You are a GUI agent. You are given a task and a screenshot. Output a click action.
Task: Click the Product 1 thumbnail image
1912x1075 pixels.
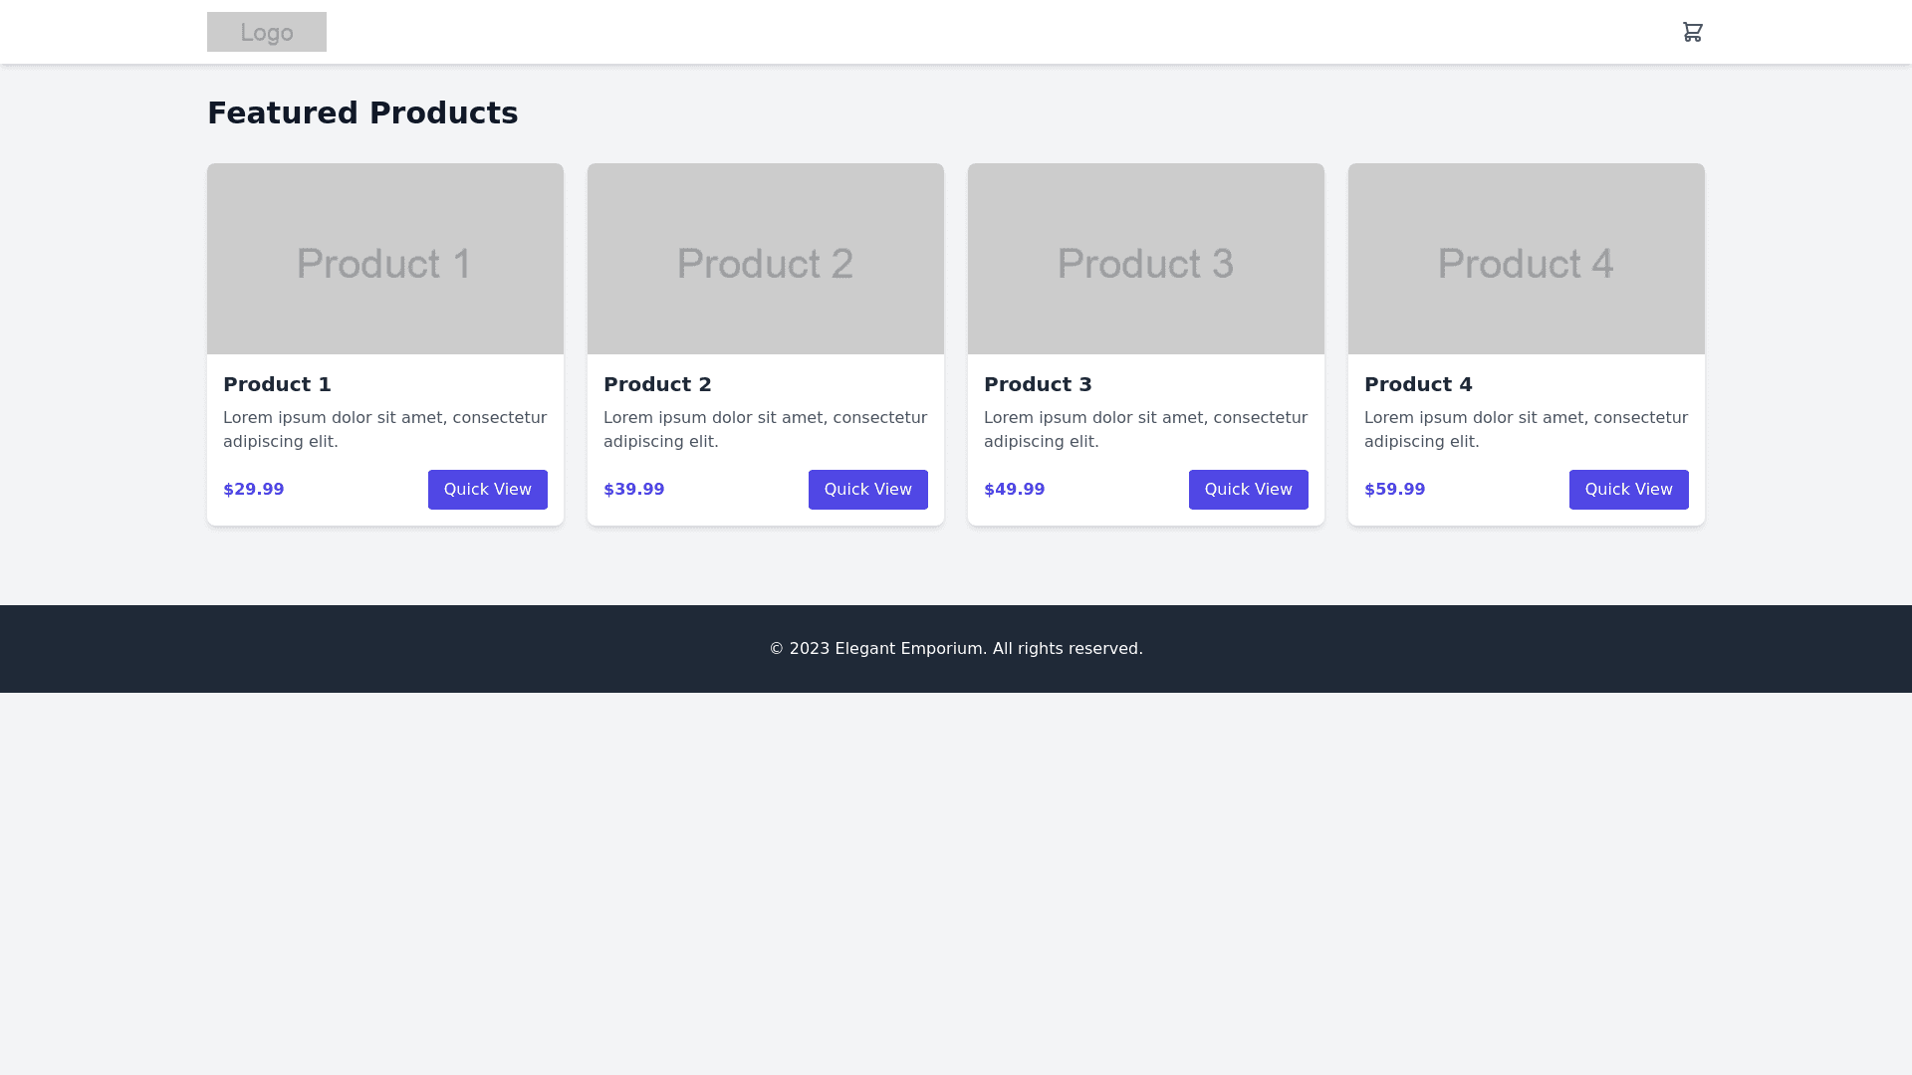coord(384,259)
